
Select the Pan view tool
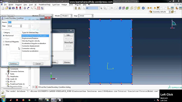coord(25,8)
